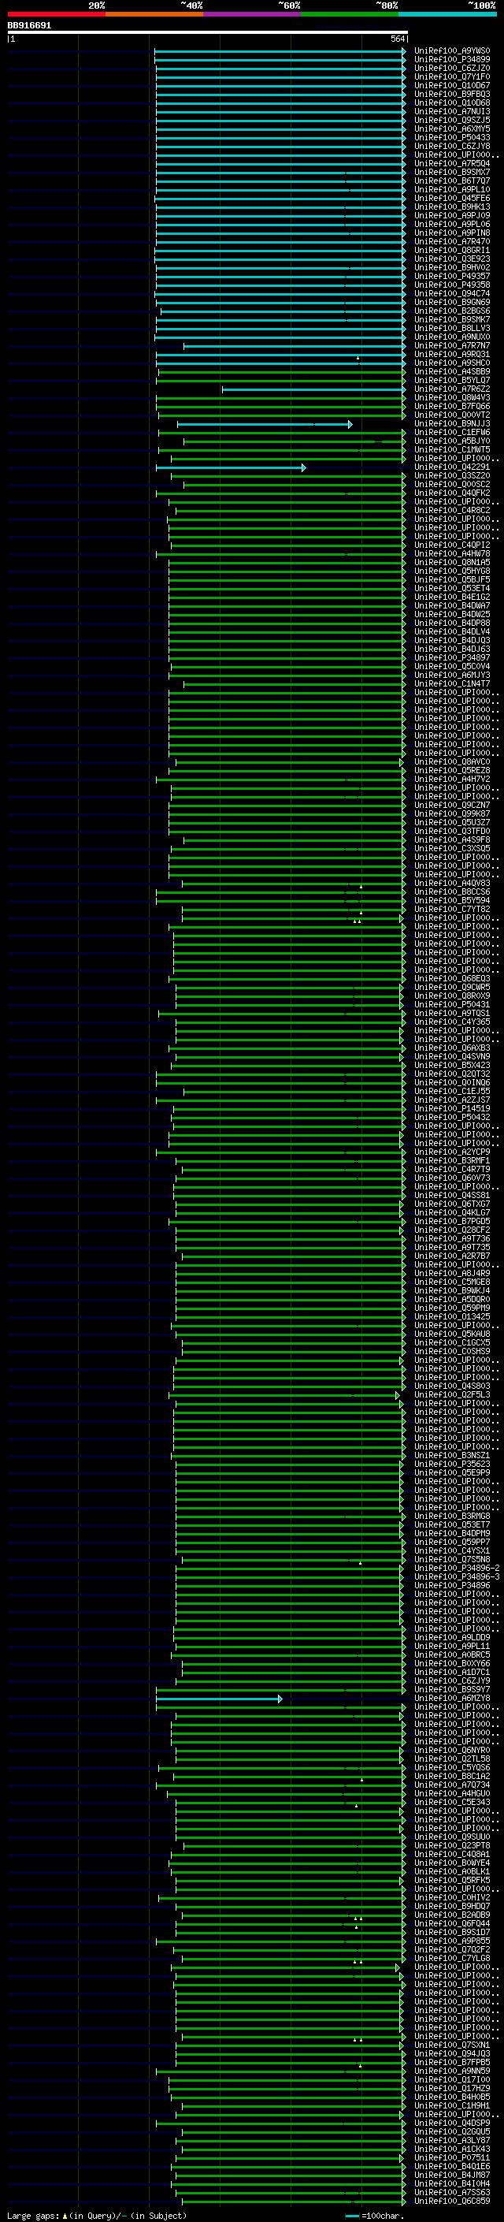Click the orange ~40% identity legend bar
The image size is (504, 2222).
coord(154,14)
